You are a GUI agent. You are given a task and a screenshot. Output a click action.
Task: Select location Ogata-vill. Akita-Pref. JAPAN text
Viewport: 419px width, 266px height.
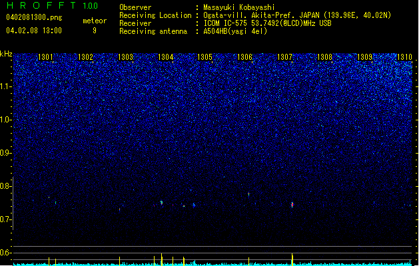tap(261, 15)
